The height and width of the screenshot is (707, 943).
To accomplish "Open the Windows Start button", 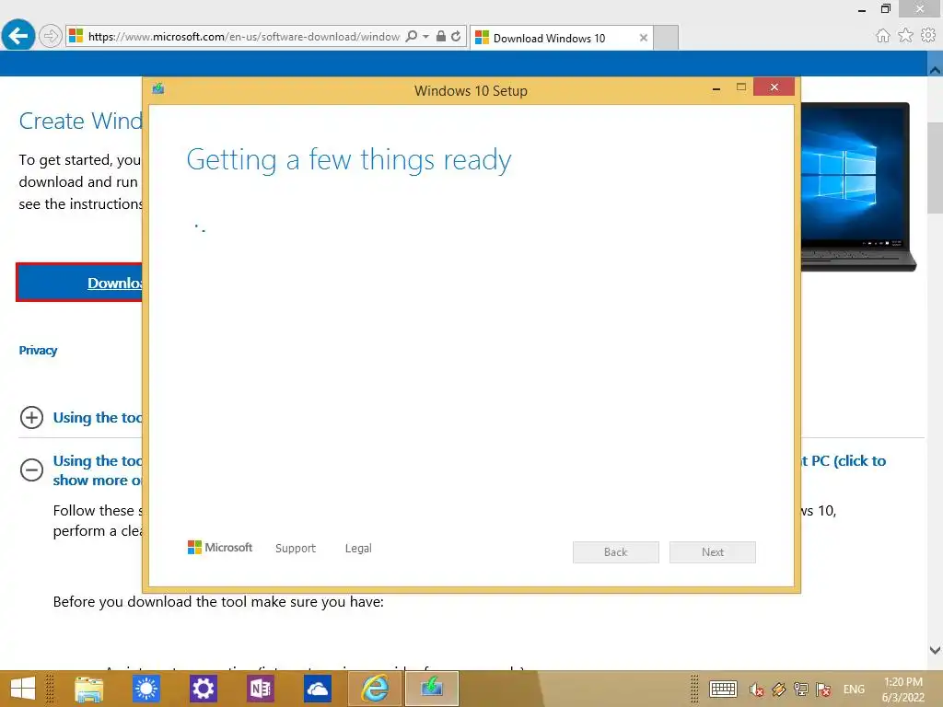I will pyautogui.click(x=23, y=689).
